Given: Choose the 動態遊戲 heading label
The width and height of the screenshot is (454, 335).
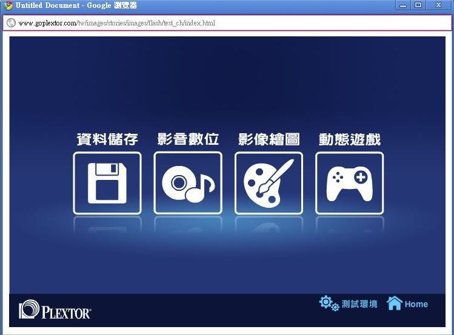Looking at the screenshot, I should pyautogui.click(x=349, y=139).
